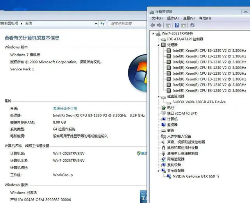Select the 人体学输入设备 icon

(163, 136)
